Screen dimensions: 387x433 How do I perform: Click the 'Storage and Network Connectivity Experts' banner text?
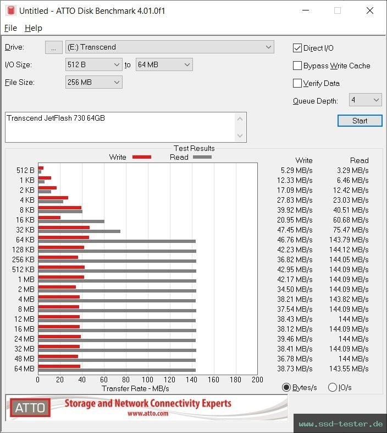(148, 403)
